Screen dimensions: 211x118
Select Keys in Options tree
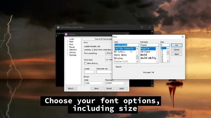point(71,45)
